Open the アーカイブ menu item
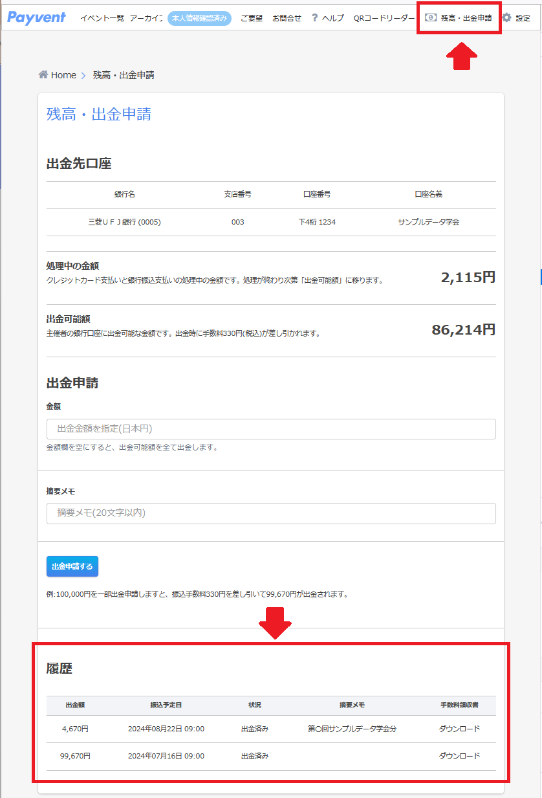This screenshot has width=542, height=798. pyautogui.click(x=146, y=18)
